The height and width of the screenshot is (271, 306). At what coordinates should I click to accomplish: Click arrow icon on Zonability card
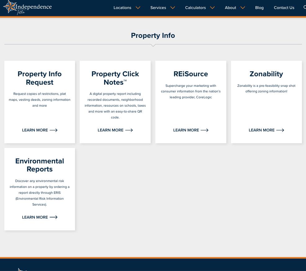(280, 130)
